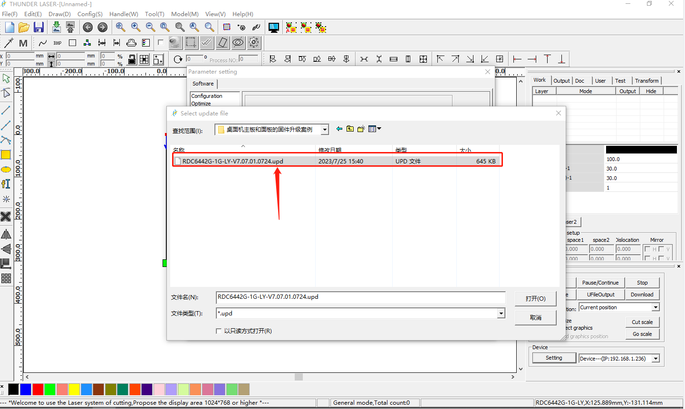Screen dimensions: 685x409
Task: Click the monitor preview icon
Action: [x=274, y=28]
